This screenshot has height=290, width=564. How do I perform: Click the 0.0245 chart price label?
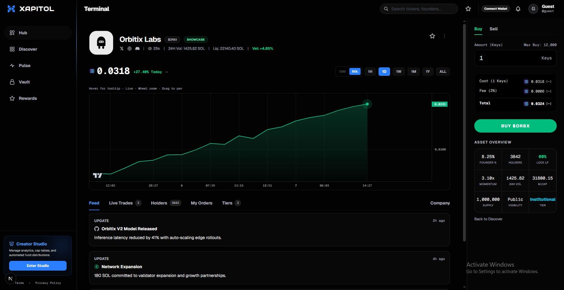pos(440,104)
